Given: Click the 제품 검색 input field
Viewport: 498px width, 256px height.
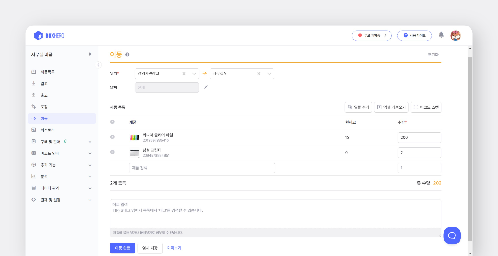Looking at the screenshot, I should (x=202, y=168).
